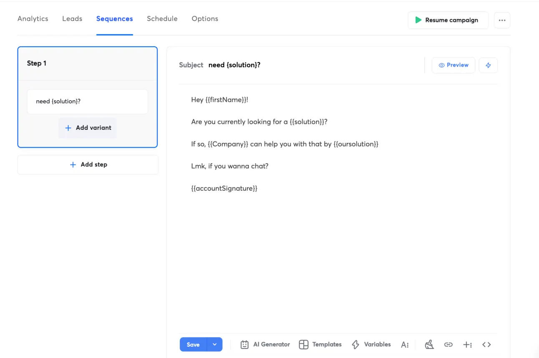Open the Schedule tab

(162, 19)
